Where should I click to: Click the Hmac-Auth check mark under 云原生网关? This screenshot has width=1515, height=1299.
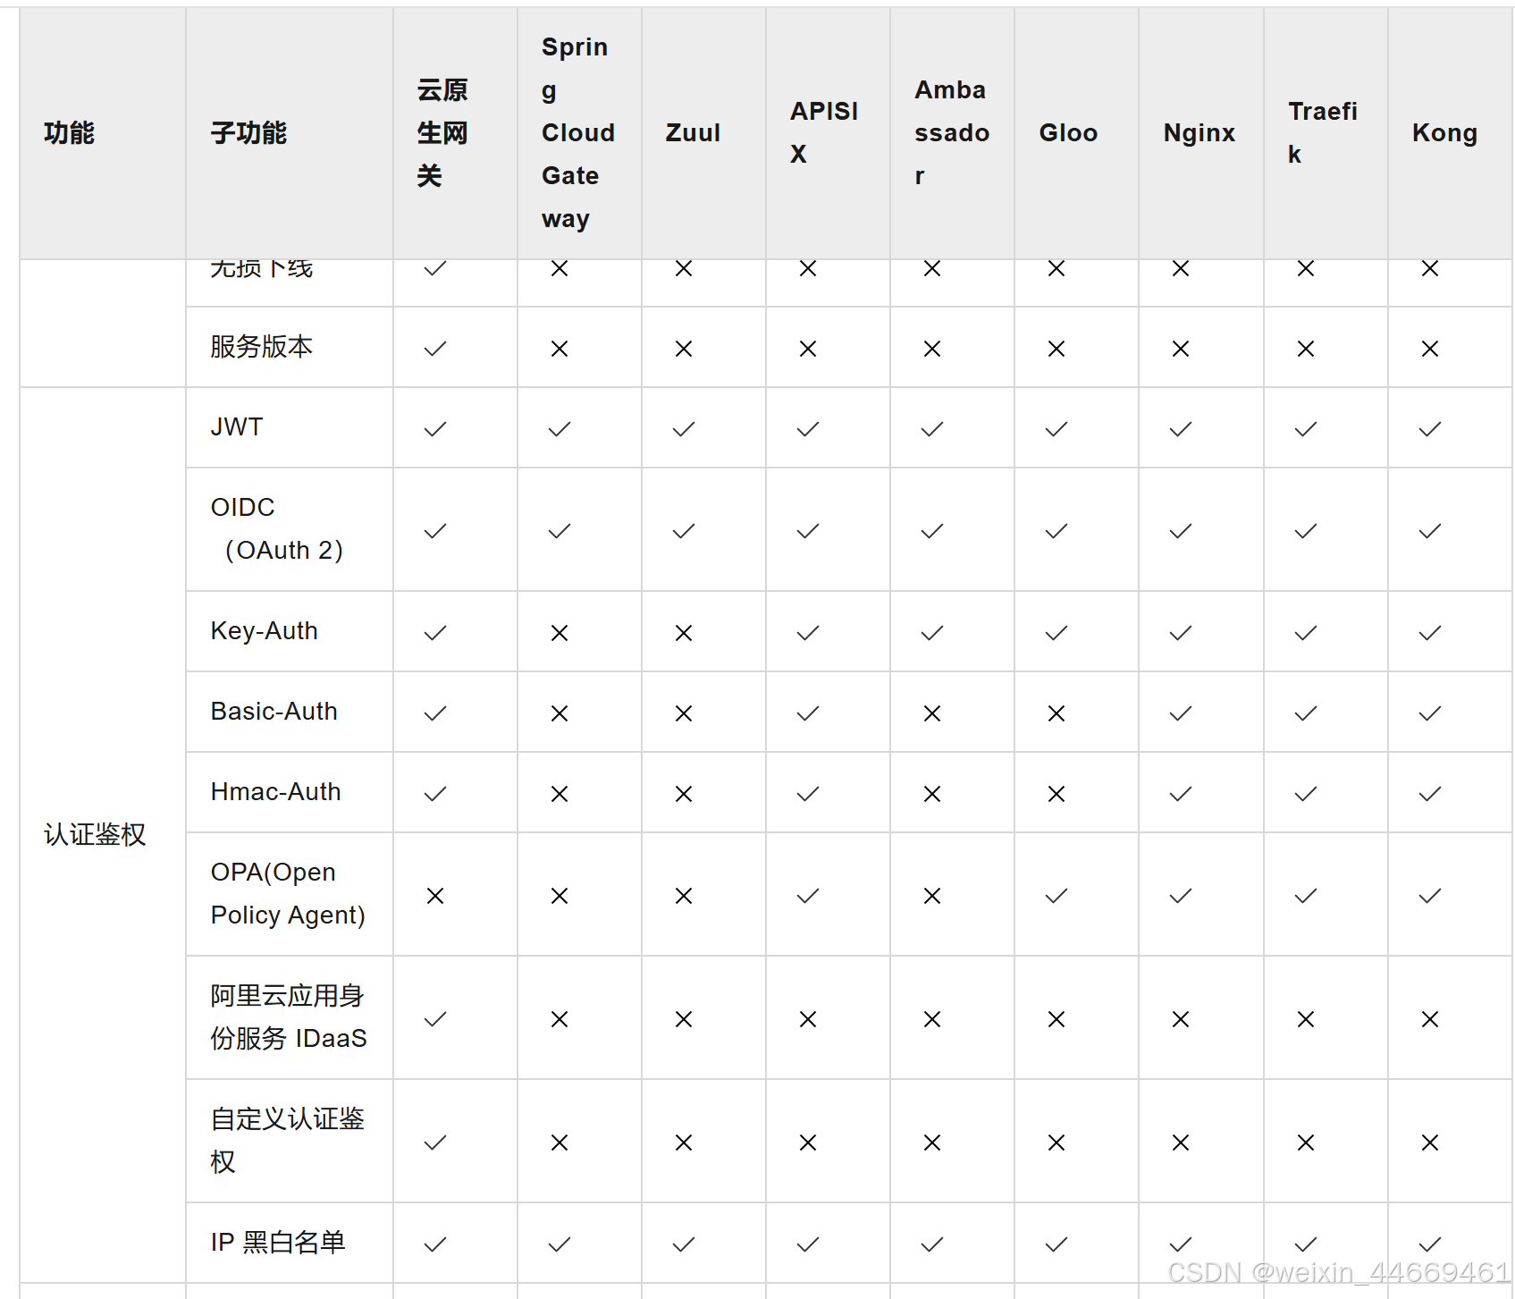[x=435, y=794]
